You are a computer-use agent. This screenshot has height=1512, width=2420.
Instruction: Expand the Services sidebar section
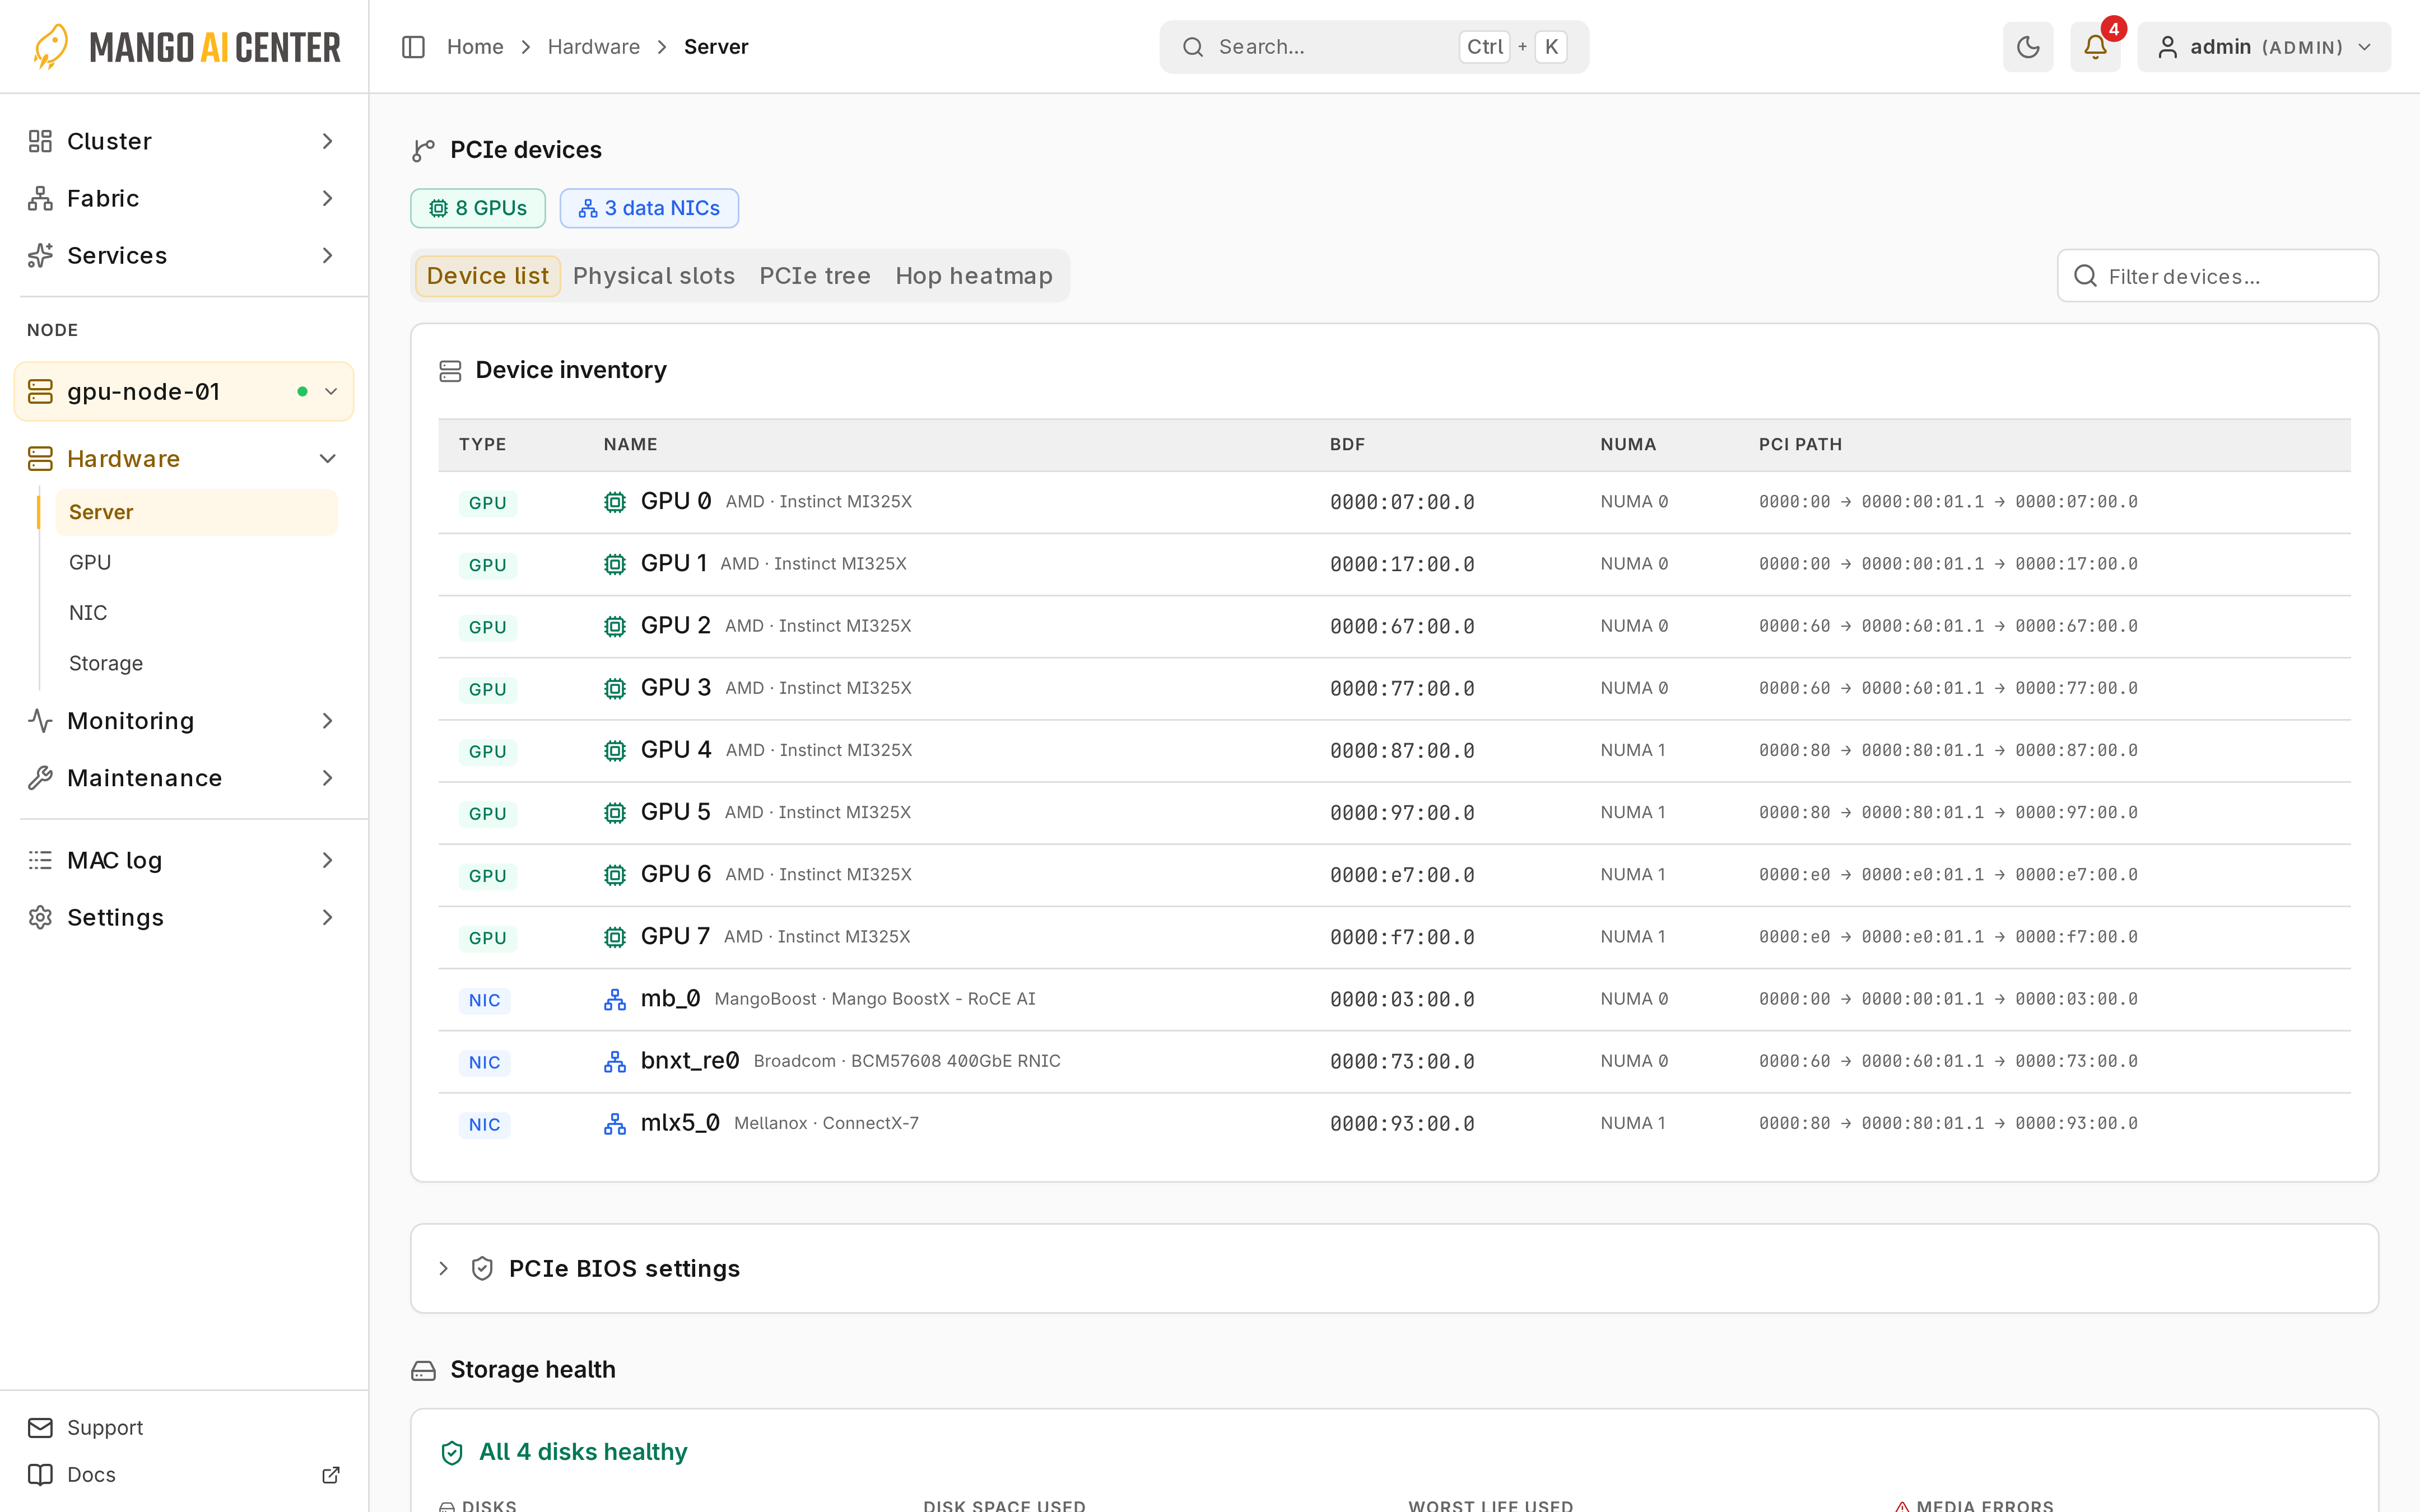pyautogui.click(x=184, y=255)
